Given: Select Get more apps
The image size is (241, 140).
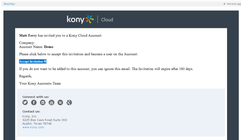Looking at the screenshot, I should coord(234,4).
